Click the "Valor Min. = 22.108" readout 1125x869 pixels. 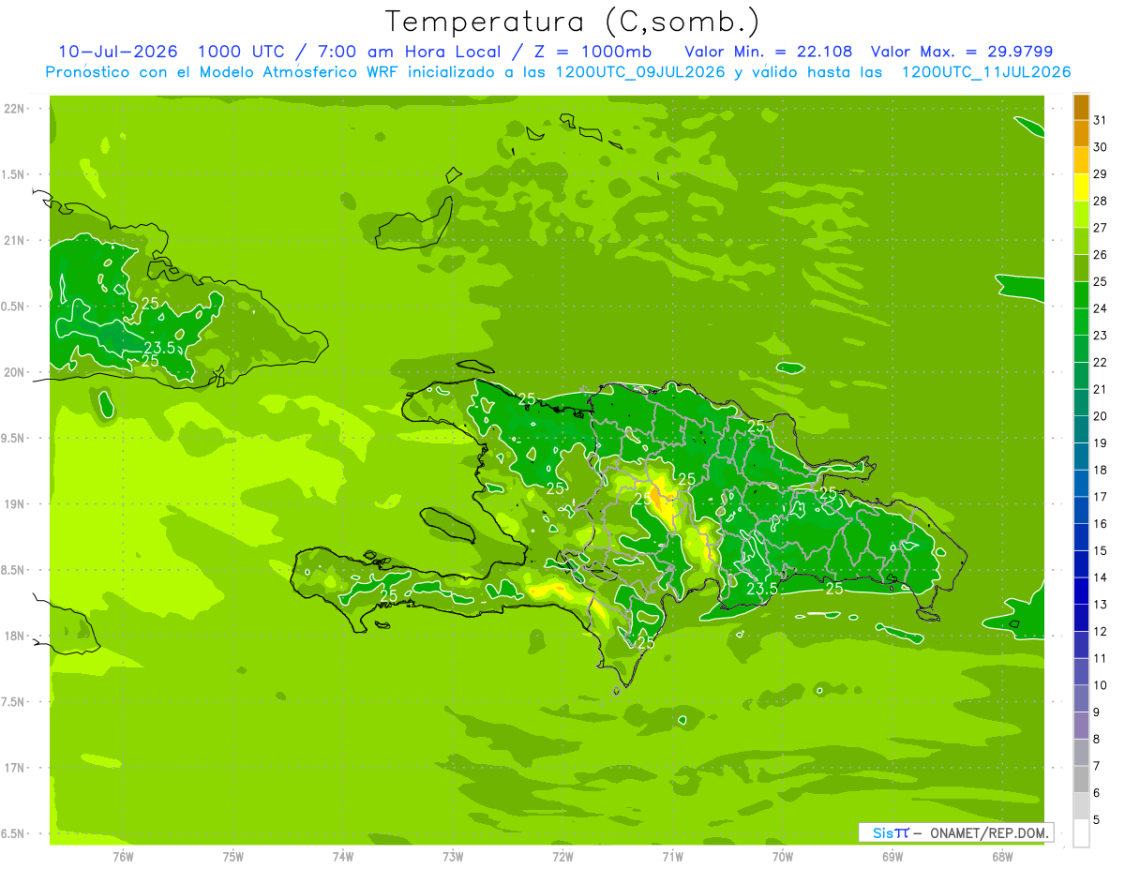coord(769,52)
